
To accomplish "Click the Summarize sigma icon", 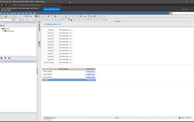I will [x=62, y=16].
